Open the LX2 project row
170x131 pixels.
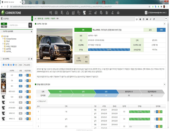pyautogui.click(x=16, y=75)
